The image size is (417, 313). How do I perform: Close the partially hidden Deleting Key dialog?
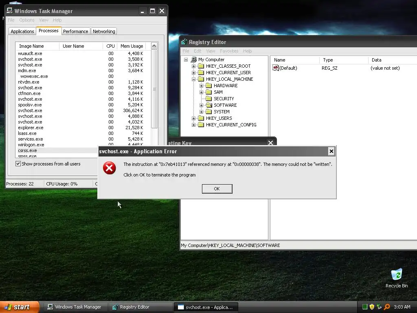(x=271, y=143)
